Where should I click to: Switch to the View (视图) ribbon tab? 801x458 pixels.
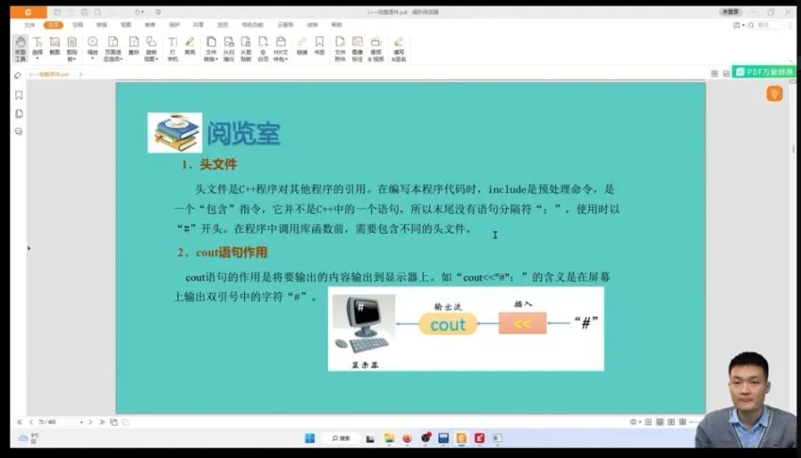[x=125, y=25]
